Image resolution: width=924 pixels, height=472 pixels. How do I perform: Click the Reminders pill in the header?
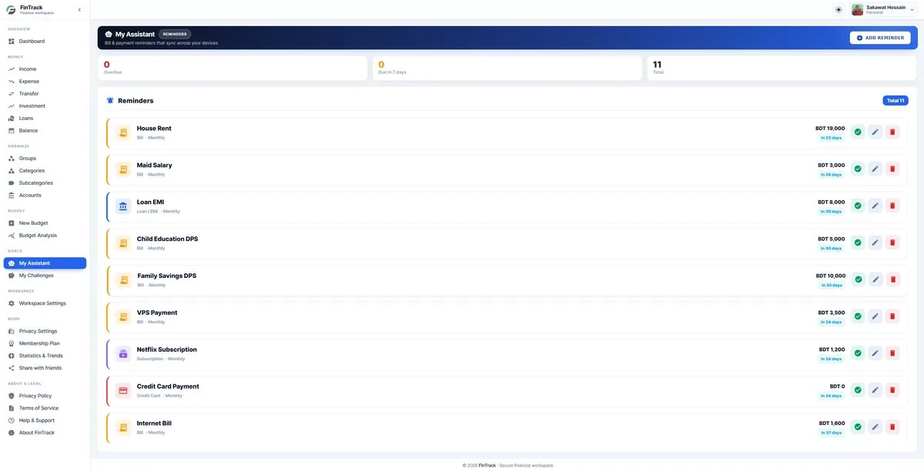click(175, 35)
